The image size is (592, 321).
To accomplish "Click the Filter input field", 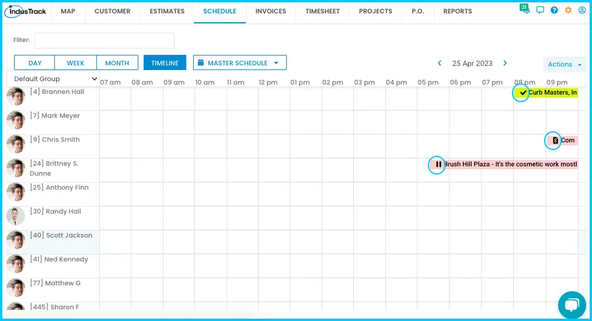I will [104, 40].
